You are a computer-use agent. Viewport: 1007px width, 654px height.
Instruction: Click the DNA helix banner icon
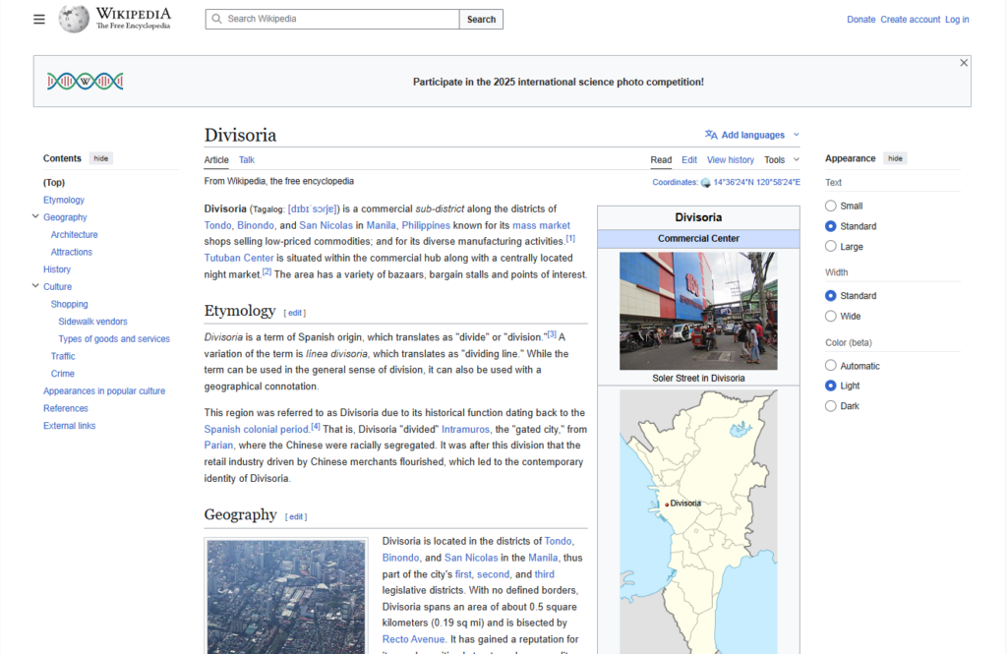click(x=85, y=82)
